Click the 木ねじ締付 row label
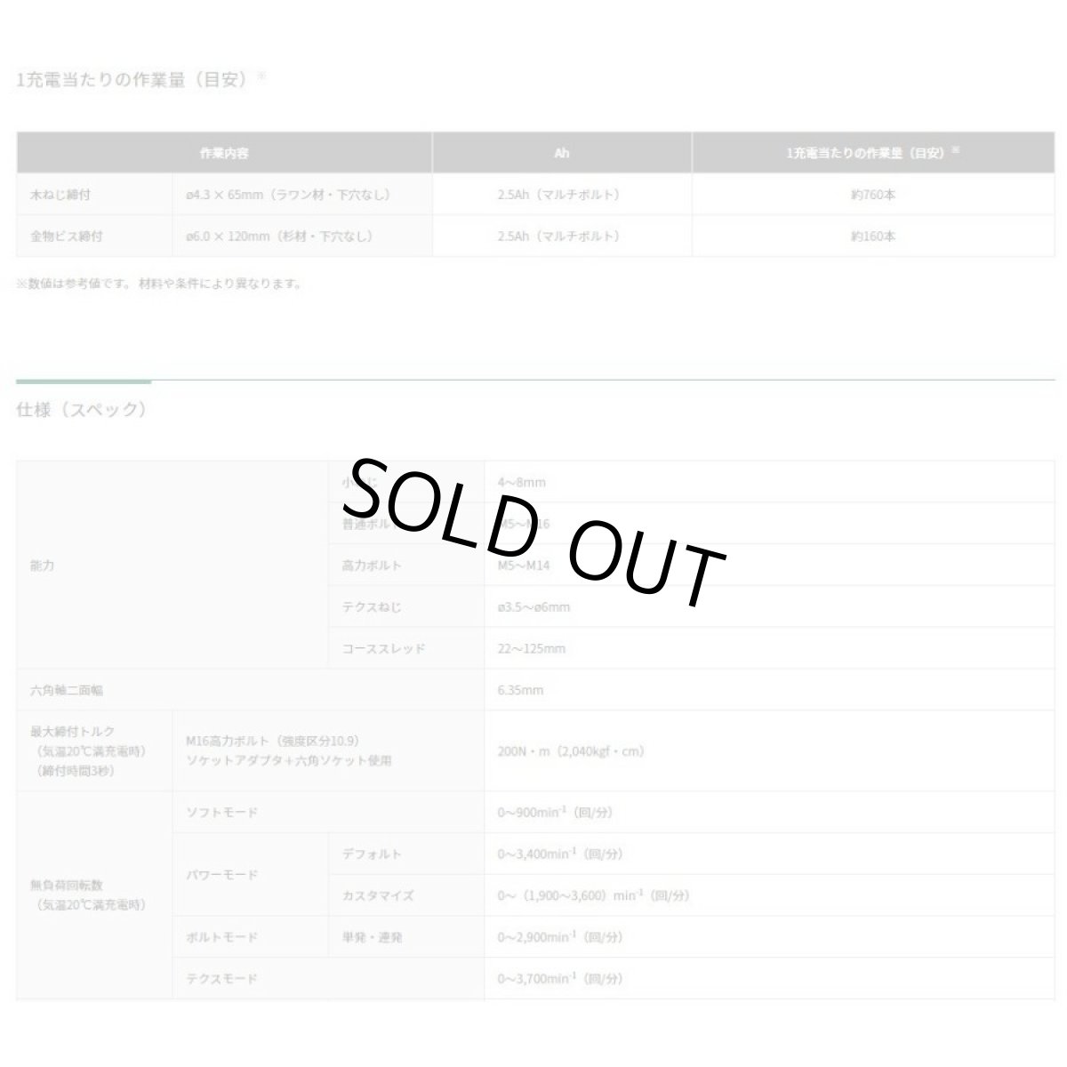This screenshot has height=1067, width=1067. (x=54, y=195)
